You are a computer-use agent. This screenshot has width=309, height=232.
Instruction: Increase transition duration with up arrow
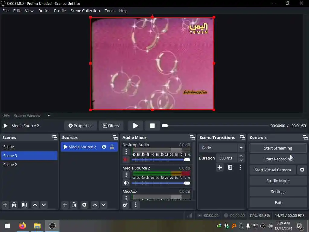[x=241, y=156]
